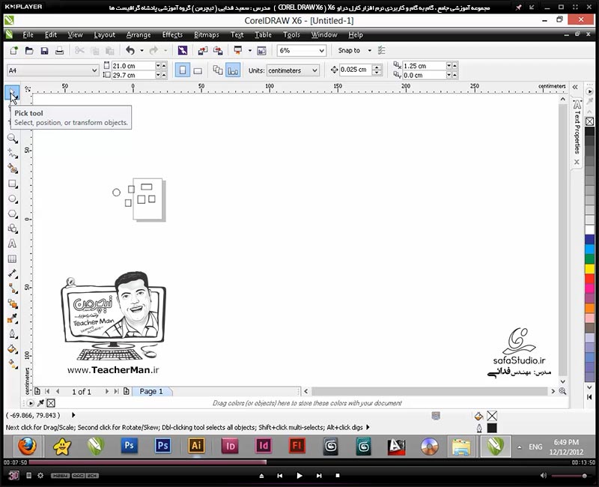Image resolution: width=599 pixels, height=487 pixels.
Task: Click the Open folder icon
Action: 29,50
